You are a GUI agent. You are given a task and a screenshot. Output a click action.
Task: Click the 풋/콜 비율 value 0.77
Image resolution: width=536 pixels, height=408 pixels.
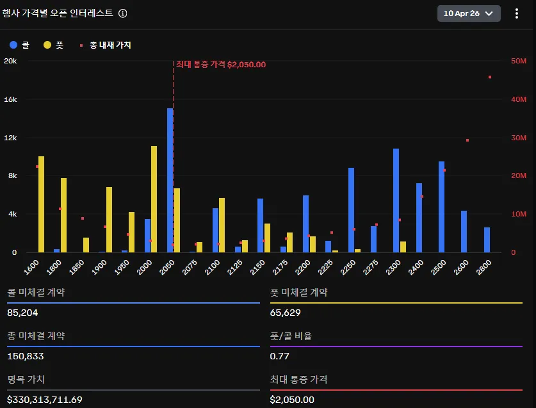[x=278, y=356]
